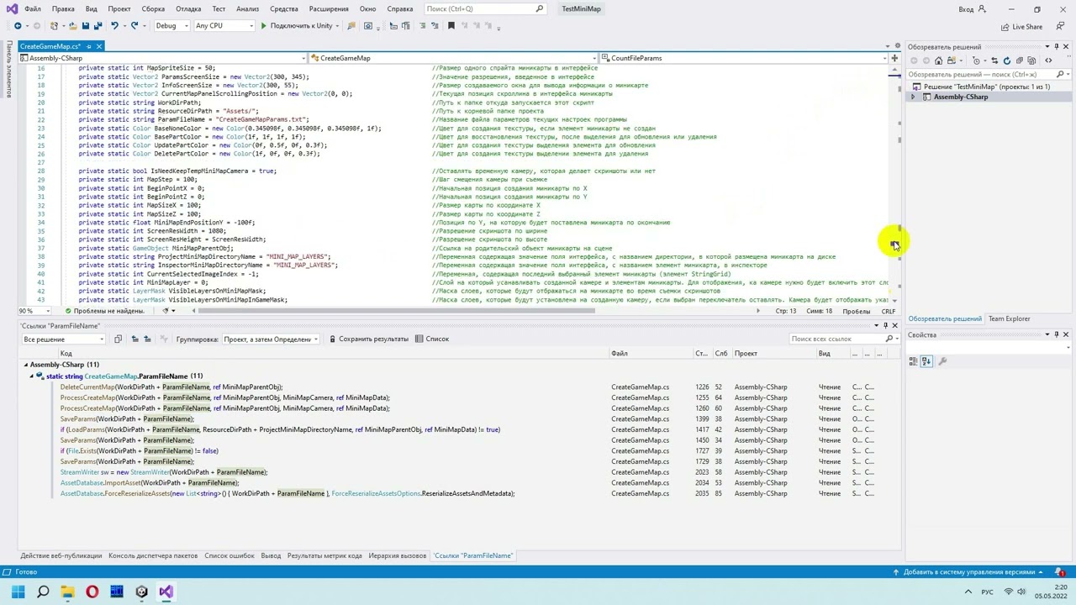Click the view code icon in Solution Explorer

click(x=1048, y=60)
